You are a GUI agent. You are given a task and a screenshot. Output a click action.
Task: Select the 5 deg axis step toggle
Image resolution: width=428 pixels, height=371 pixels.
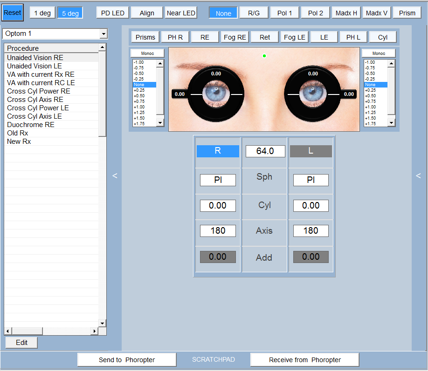pos(70,13)
